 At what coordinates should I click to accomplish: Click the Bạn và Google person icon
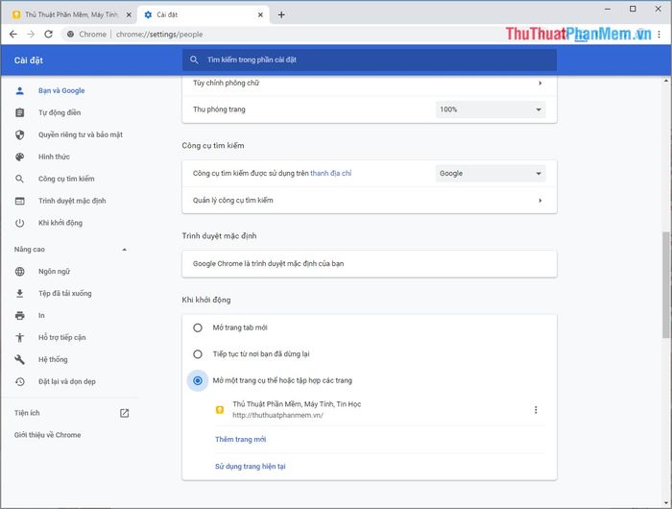pyautogui.click(x=20, y=91)
